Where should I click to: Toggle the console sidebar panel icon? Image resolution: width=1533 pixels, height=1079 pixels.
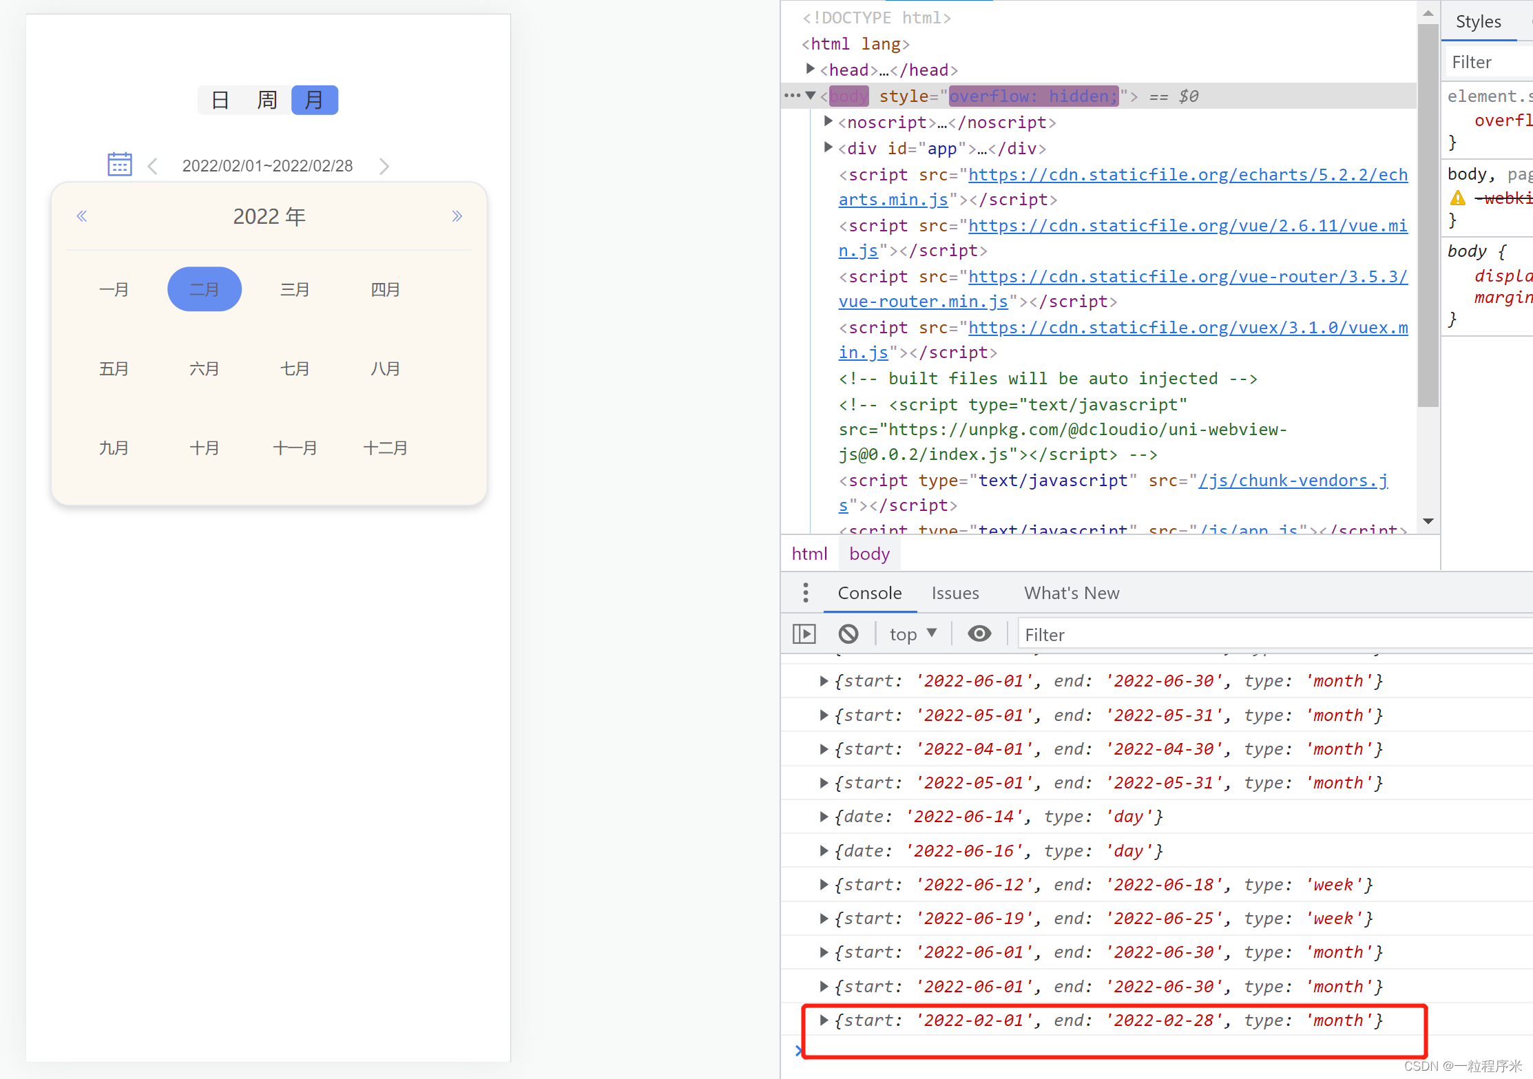(804, 633)
